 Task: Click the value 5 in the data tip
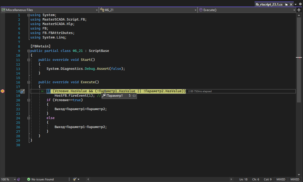130,96
